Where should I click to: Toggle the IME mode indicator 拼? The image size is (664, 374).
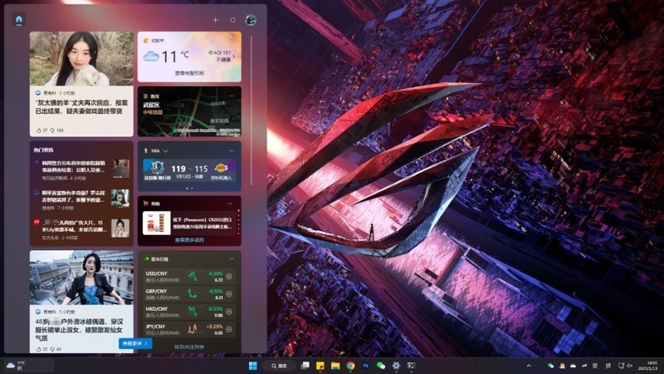[x=608, y=366]
